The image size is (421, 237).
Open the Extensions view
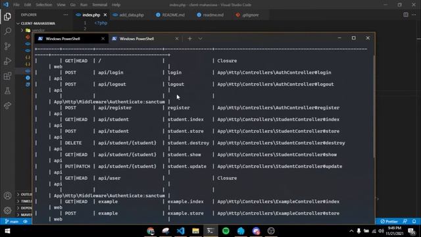tap(7, 76)
